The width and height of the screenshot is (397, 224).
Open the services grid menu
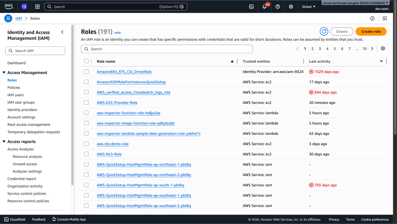(x=37, y=7)
